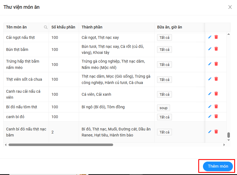
Task: Click the Thêm món button
Action: click(218, 166)
